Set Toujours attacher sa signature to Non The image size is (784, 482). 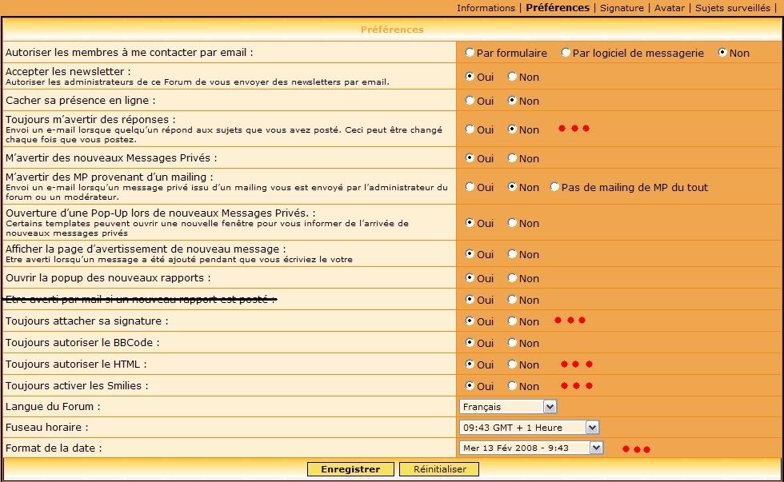click(512, 321)
